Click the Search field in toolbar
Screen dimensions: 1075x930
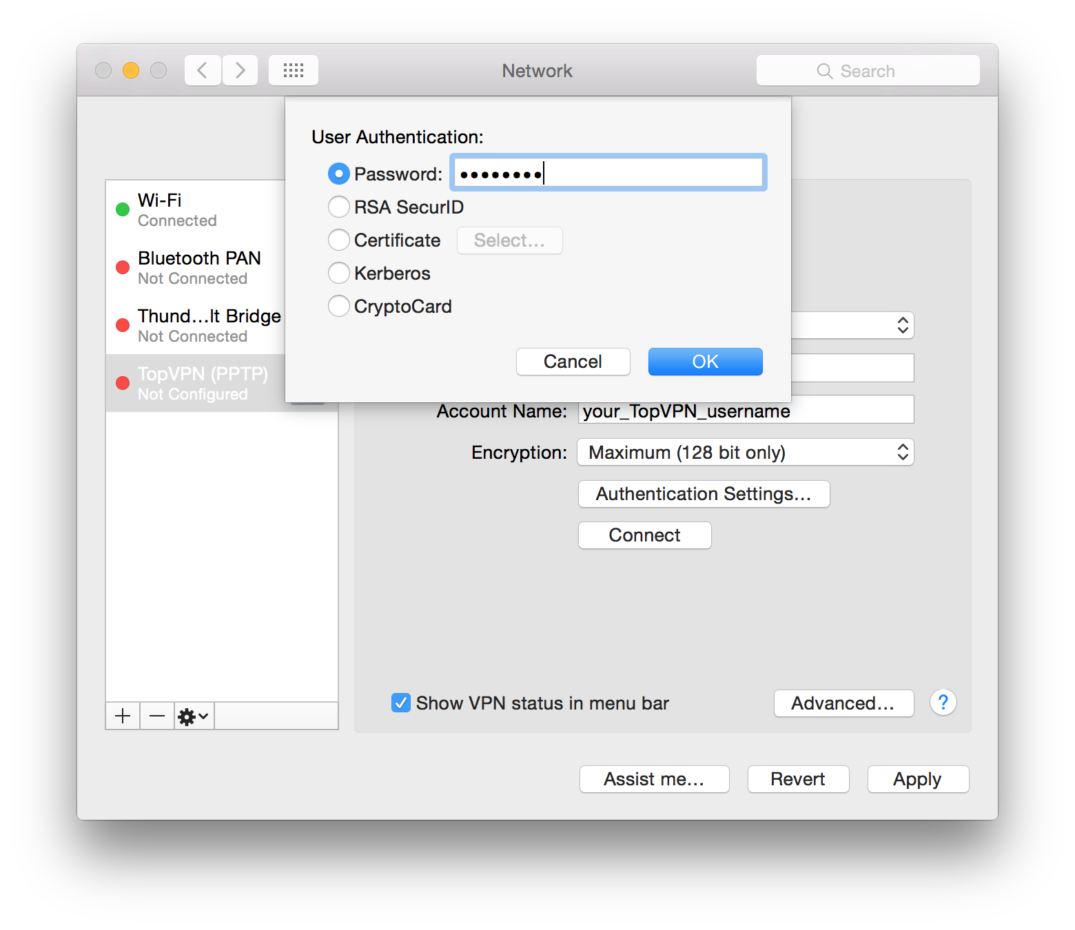(868, 70)
